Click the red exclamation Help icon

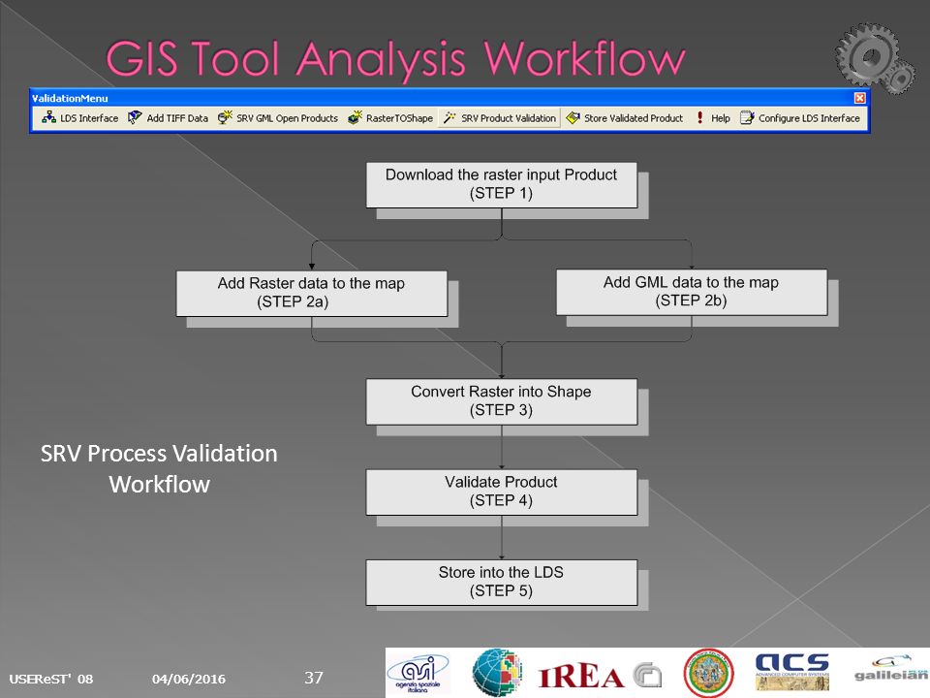699,117
